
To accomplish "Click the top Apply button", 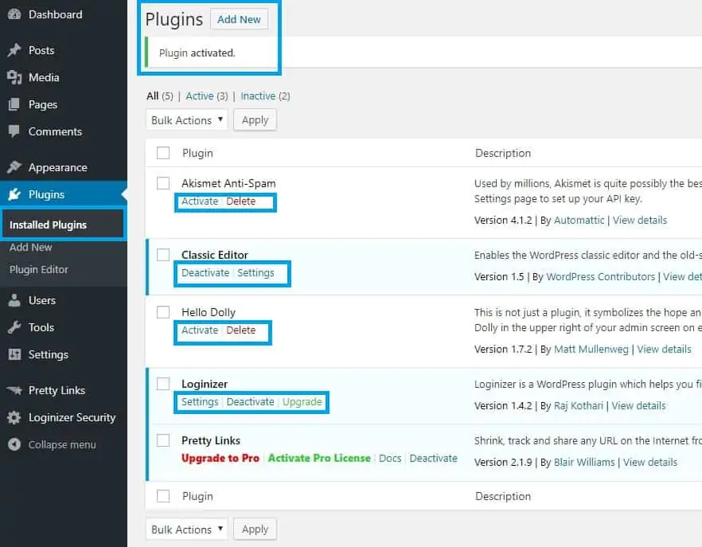I will pyautogui.click(x=255, y=120).
